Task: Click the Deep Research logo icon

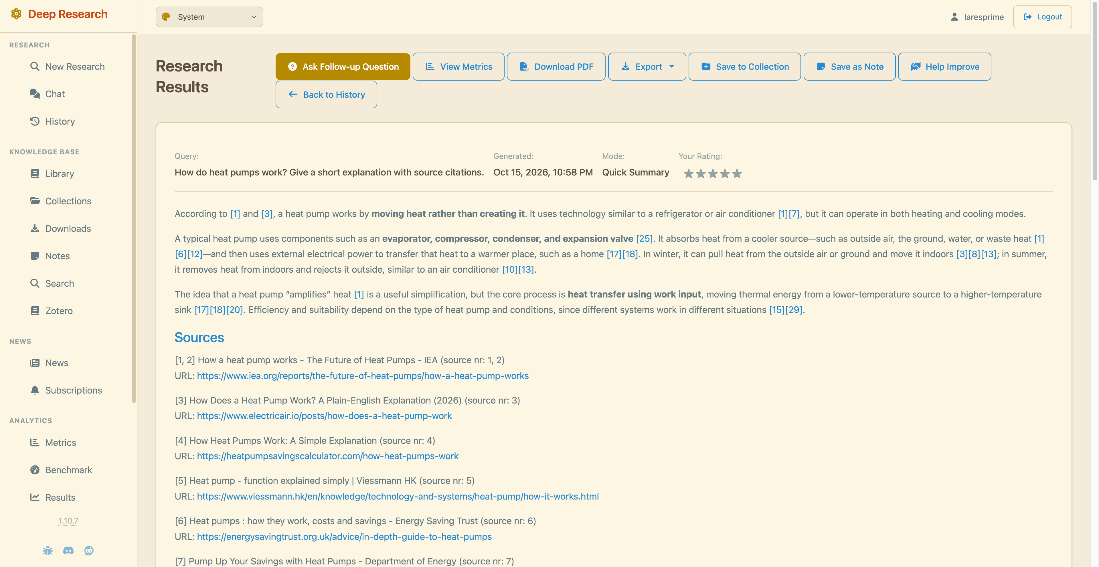Action: coord(16,14)
